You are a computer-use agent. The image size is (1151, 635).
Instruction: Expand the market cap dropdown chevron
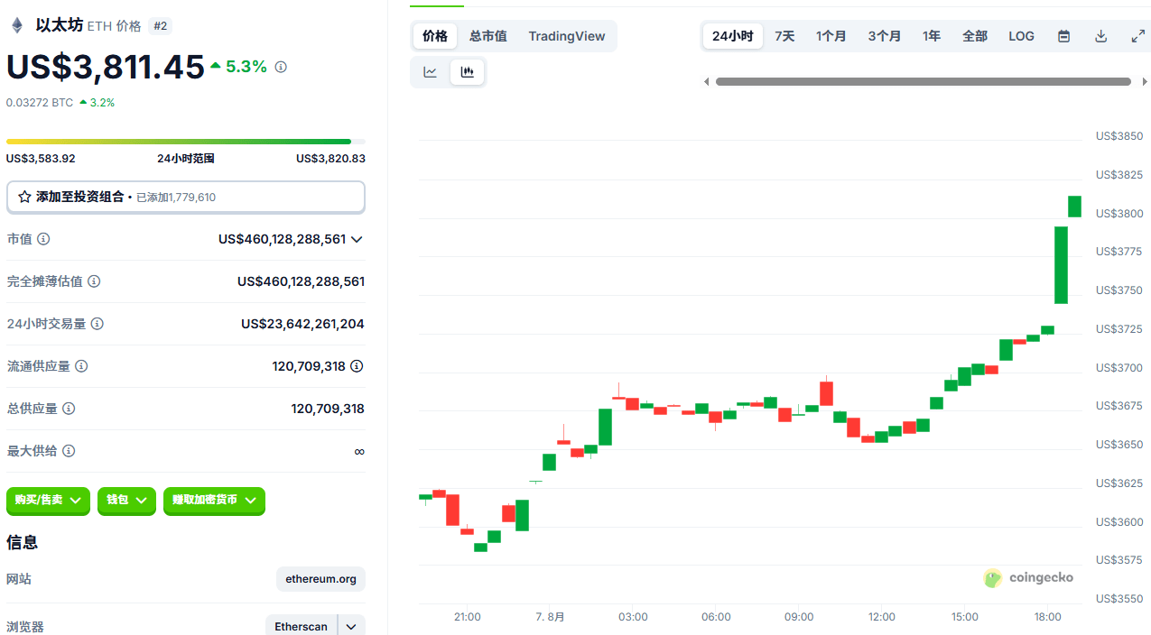357,239
